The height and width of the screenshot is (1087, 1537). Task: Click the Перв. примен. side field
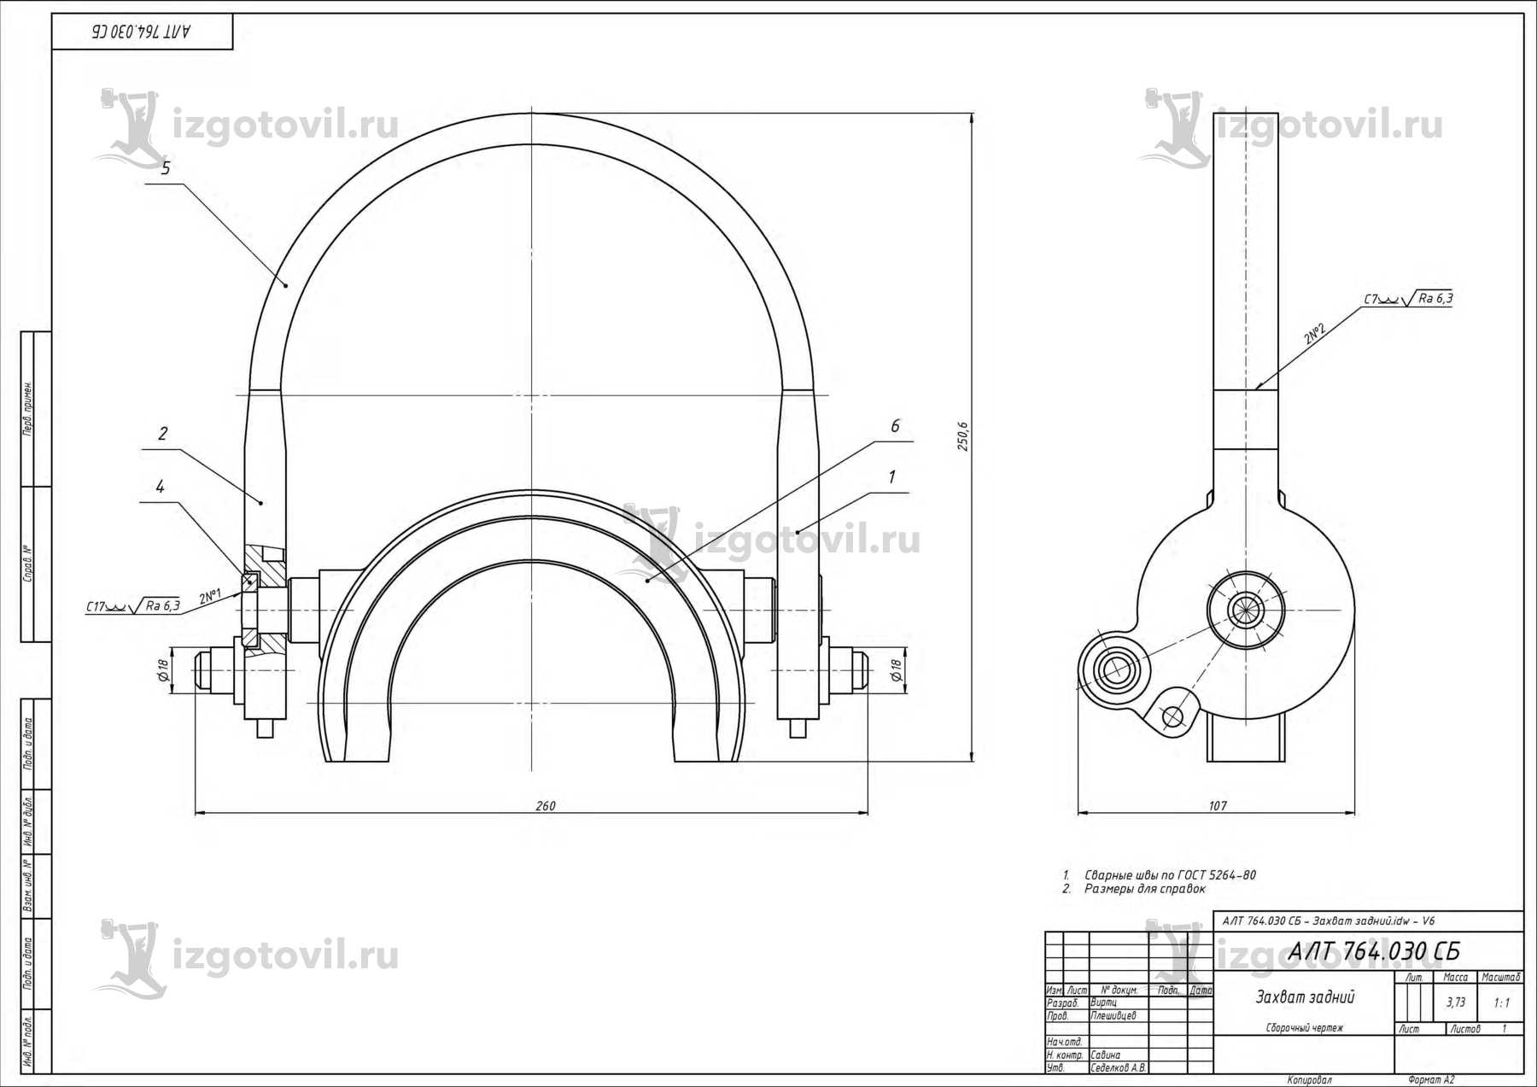point(28,410)
